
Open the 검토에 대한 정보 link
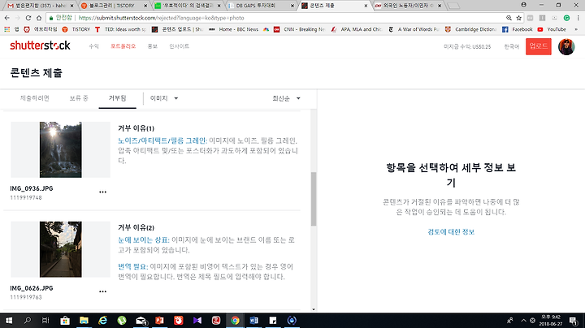point(451,232)
